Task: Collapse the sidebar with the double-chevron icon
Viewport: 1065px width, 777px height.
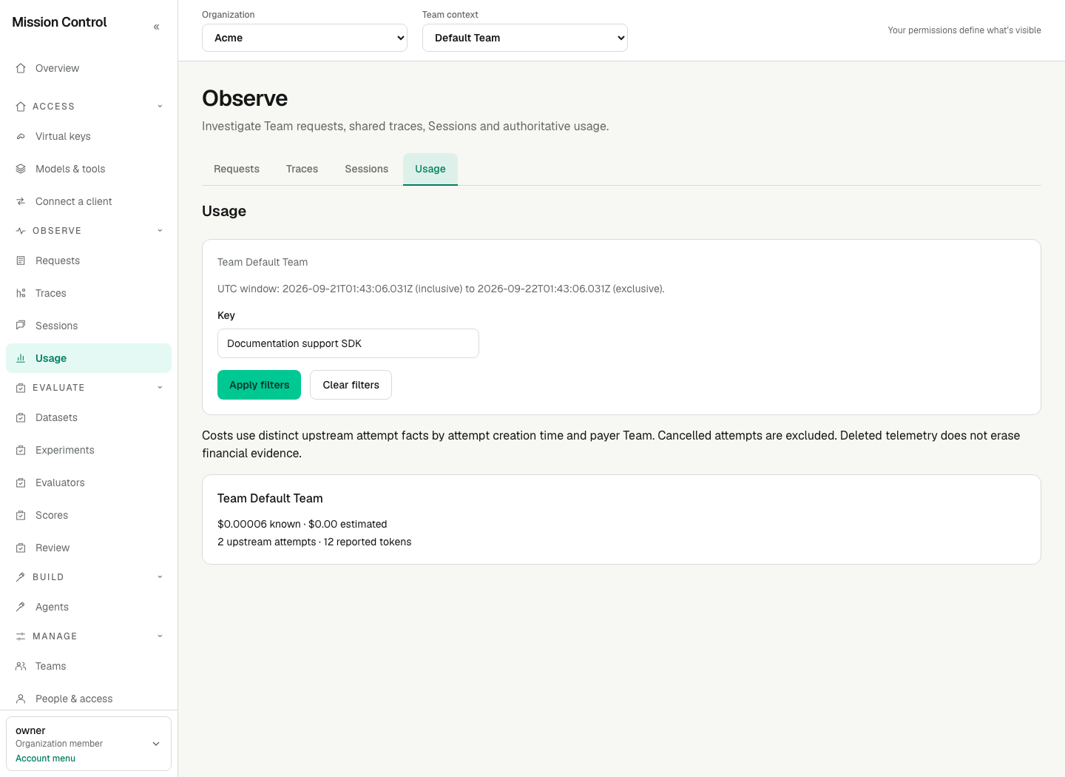Action: pyautogui.click(x=156, y=27)
